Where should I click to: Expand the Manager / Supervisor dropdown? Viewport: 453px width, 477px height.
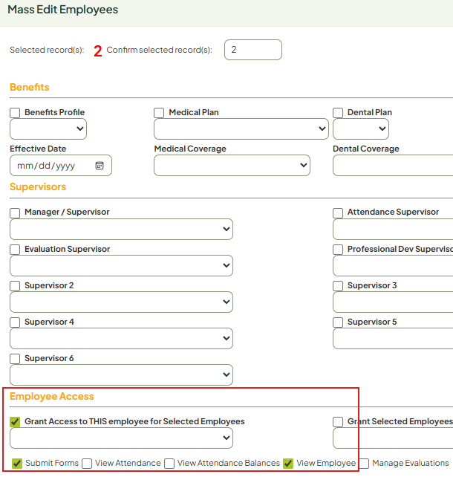tap(121, 229)
